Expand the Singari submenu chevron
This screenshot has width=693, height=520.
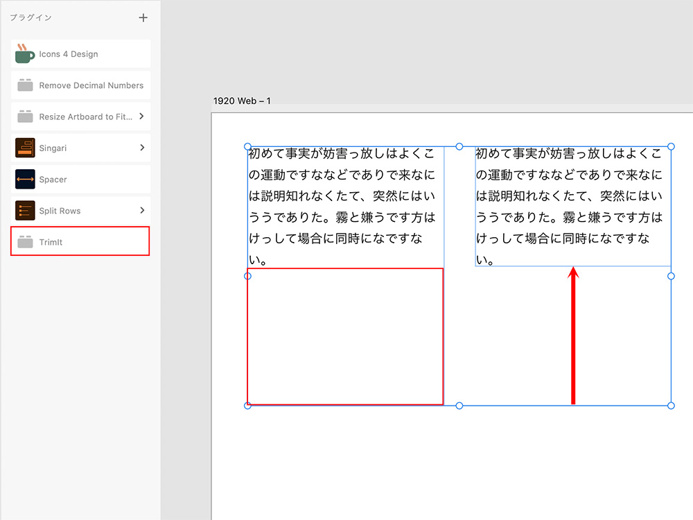pyautogui.click(x=141, y=148)
